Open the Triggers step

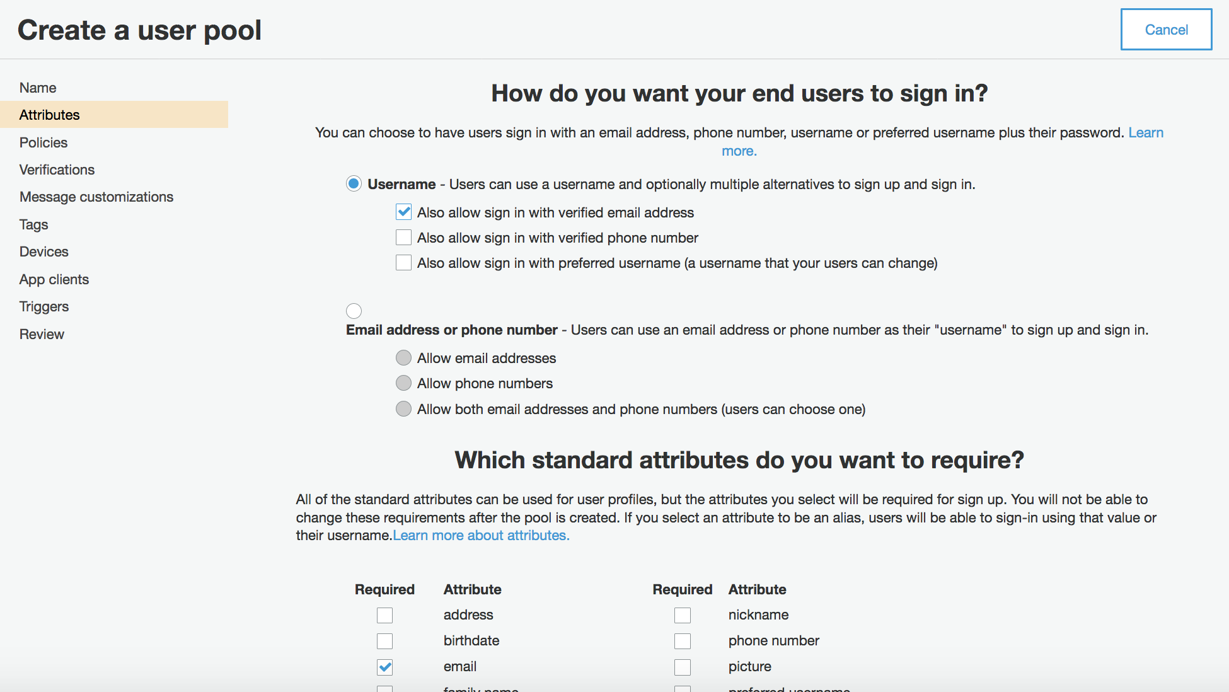(43, 306)
